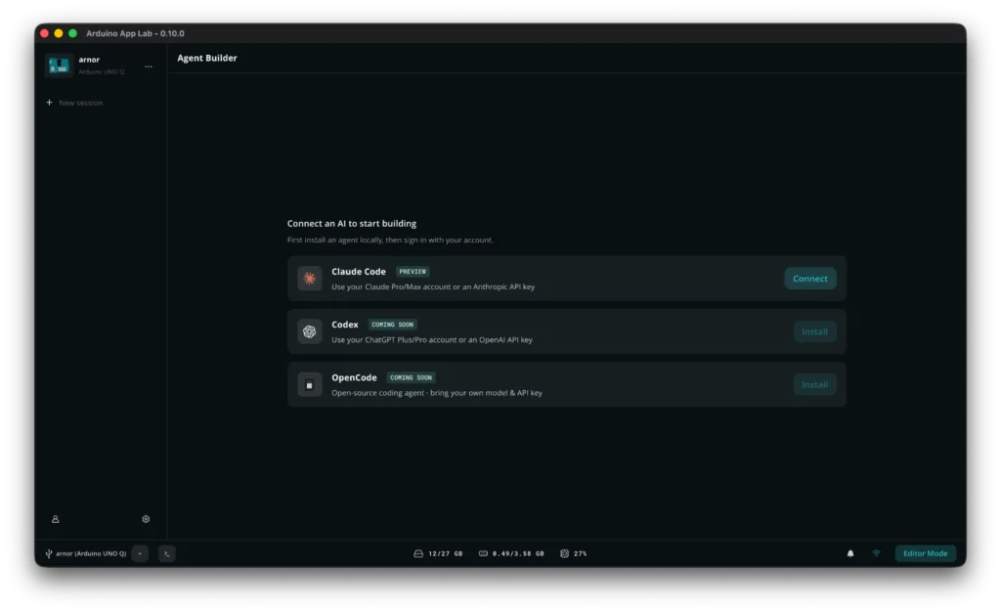Click the '0.49/3.58 GB' memory value

pos(518,553)
